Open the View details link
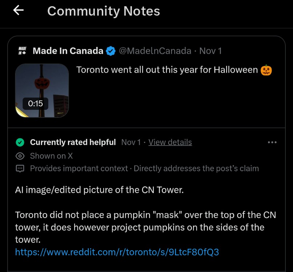 (x=170, y=142)
